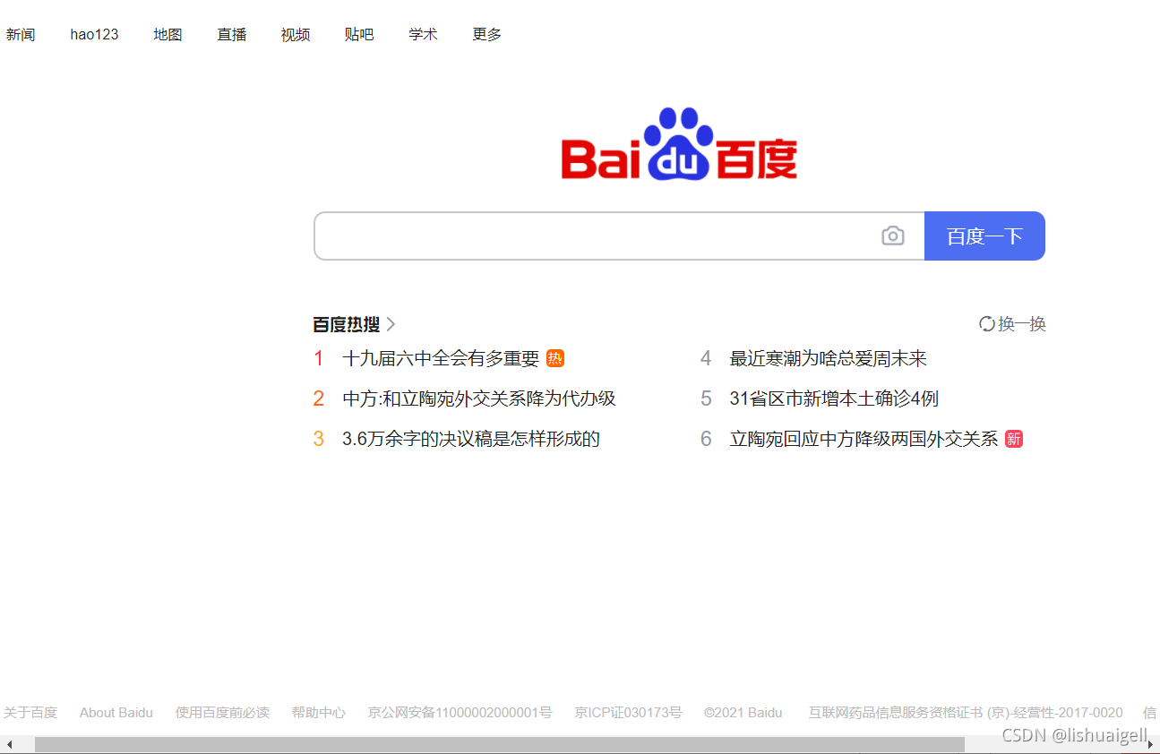
Task: Click the red 新 badge on sixth topic
Action: (1014, 439)
